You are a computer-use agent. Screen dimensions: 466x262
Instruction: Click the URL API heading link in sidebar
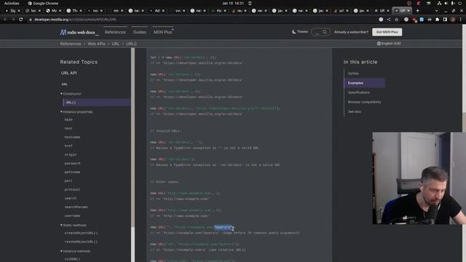(69, 73)
